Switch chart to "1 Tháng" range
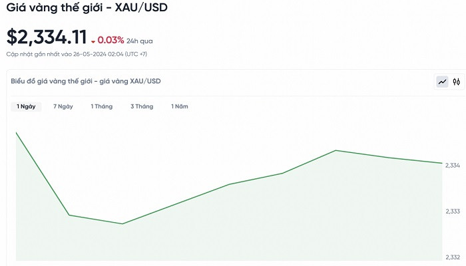Screen dimensions: 466x266 click(102, 106)
